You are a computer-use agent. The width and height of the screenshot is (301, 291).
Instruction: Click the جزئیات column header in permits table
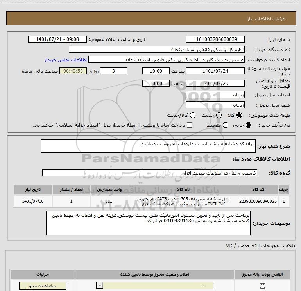[43, 274]
